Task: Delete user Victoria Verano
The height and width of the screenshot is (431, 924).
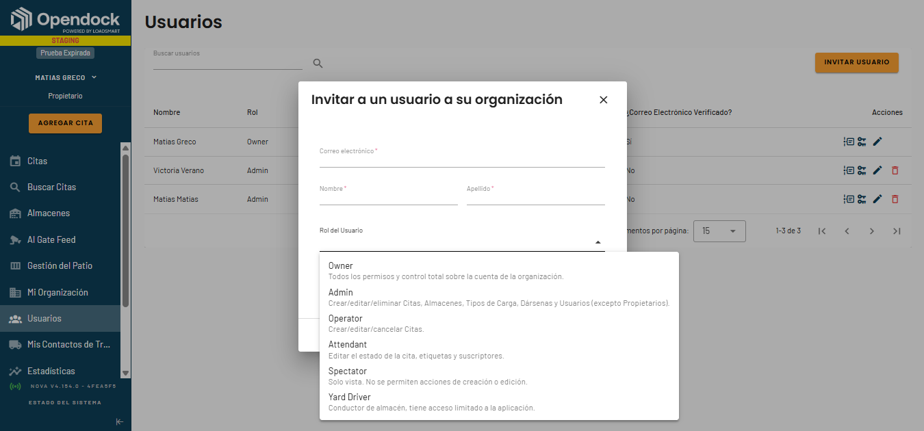Action: pos(895,170)
